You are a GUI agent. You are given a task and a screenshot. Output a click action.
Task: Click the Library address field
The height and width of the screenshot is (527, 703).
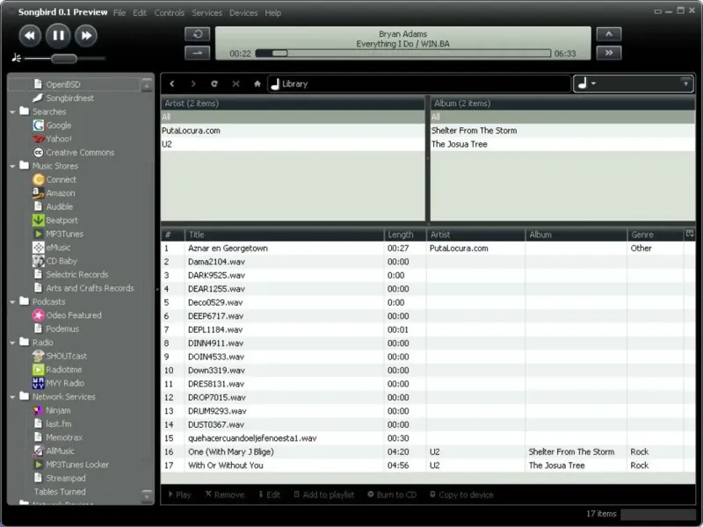(419, 83)
